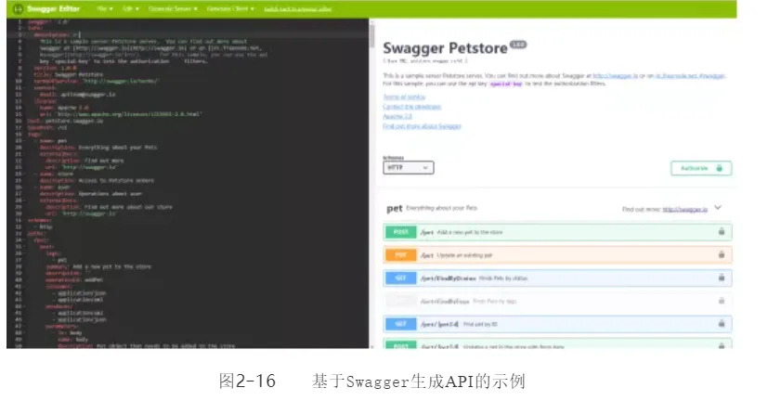Click the special-key code text in description
Viewport: 768px width, 401px height.
tap(506, 84)
